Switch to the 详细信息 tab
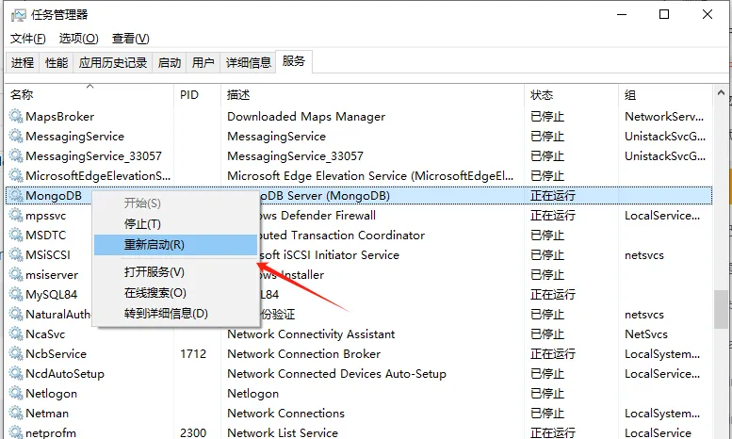This screenshot has height=439, width=732. coord(248,63)
